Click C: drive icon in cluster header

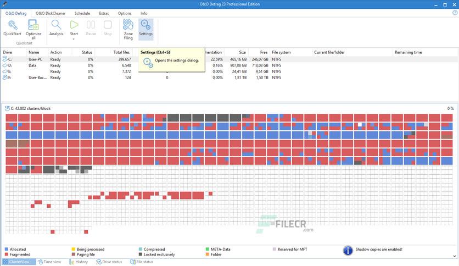tap(7, 108)
